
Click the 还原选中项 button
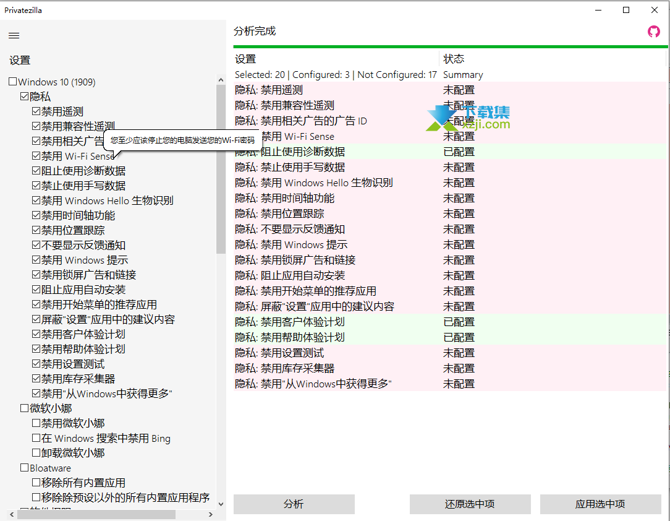point(470,504)
